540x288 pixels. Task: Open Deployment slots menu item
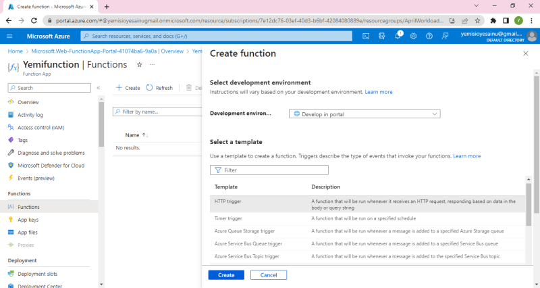(x=37, y=274)
